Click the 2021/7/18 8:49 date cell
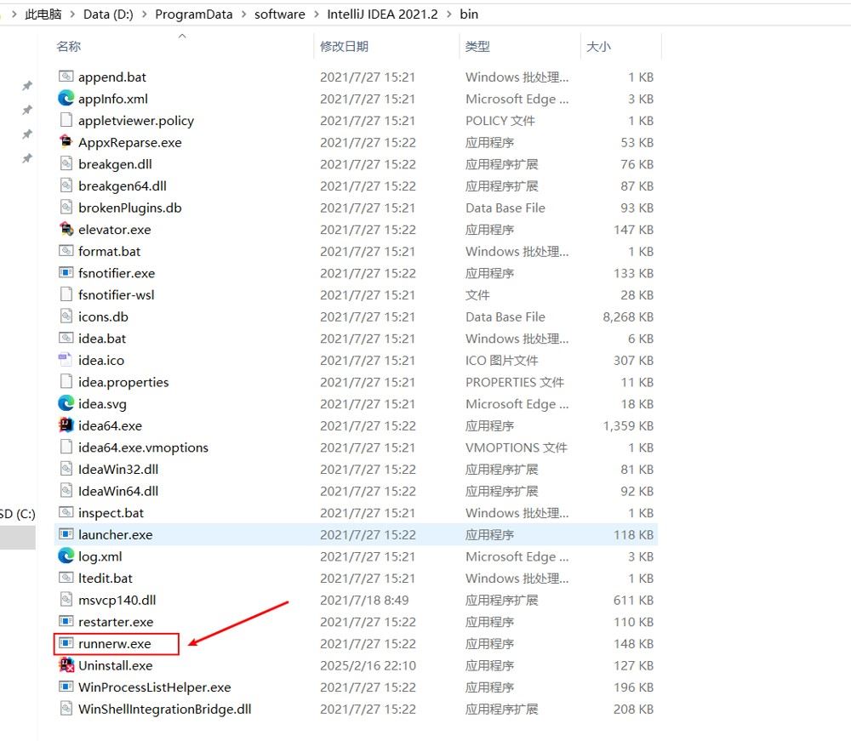Screen dimensions: 851x741 (364, 600)
